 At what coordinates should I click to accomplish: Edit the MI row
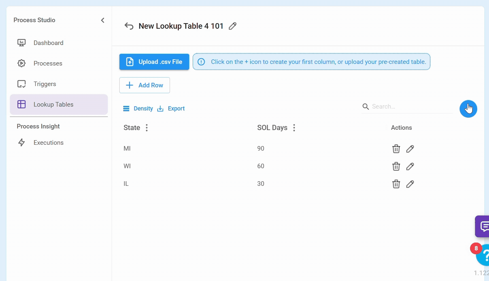coord(410,149)
